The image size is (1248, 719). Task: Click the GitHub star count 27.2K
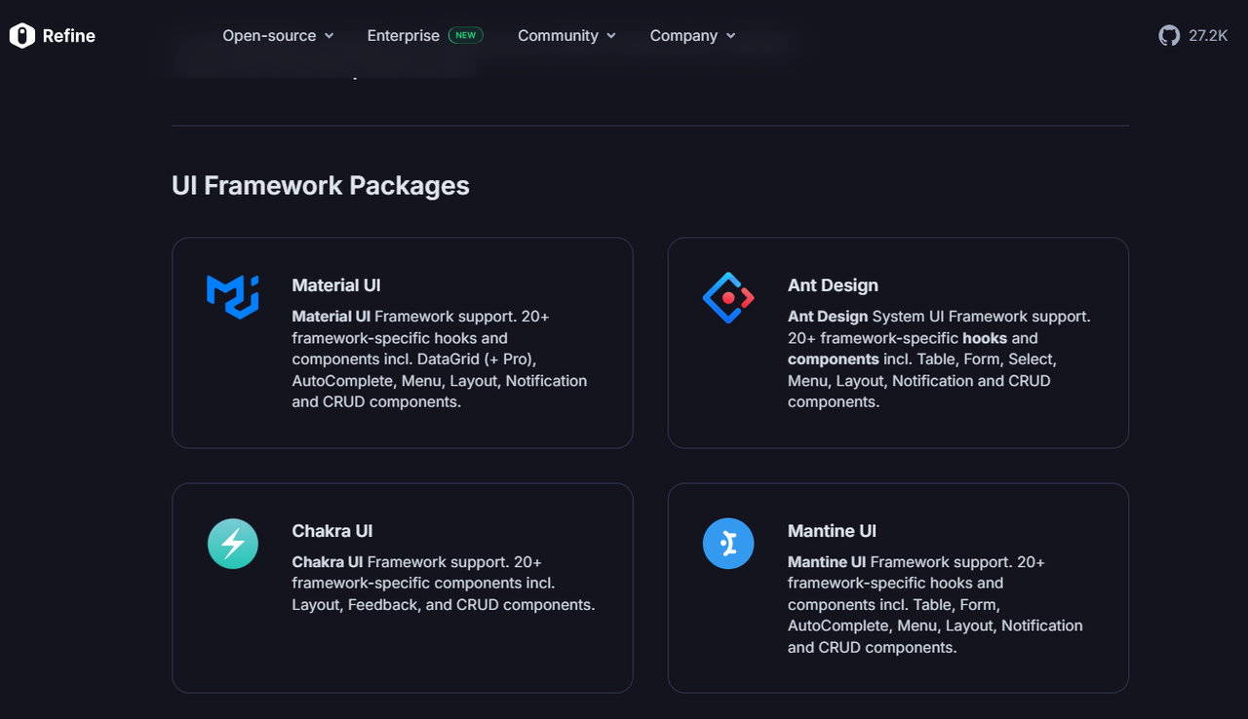coord(1209,35)
